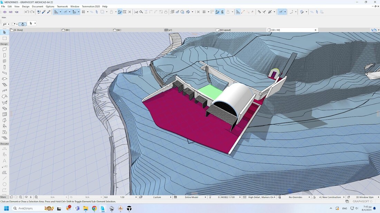380x213 pixels.
Task: Click the Windows taskbar search field
Action: (x=28, y=208)
